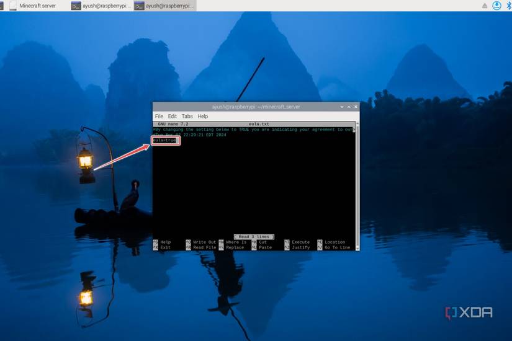Maximize the terminal window

[x=349, y=107]
